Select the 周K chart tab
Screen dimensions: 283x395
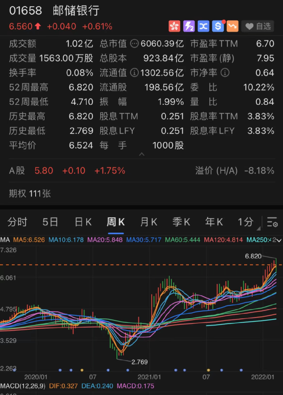click(x=115, y=222)
